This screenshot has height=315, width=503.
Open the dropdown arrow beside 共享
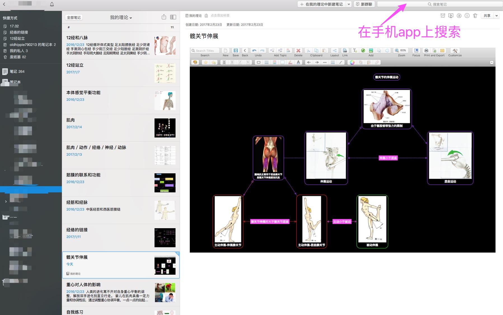(x=497, y=16)
